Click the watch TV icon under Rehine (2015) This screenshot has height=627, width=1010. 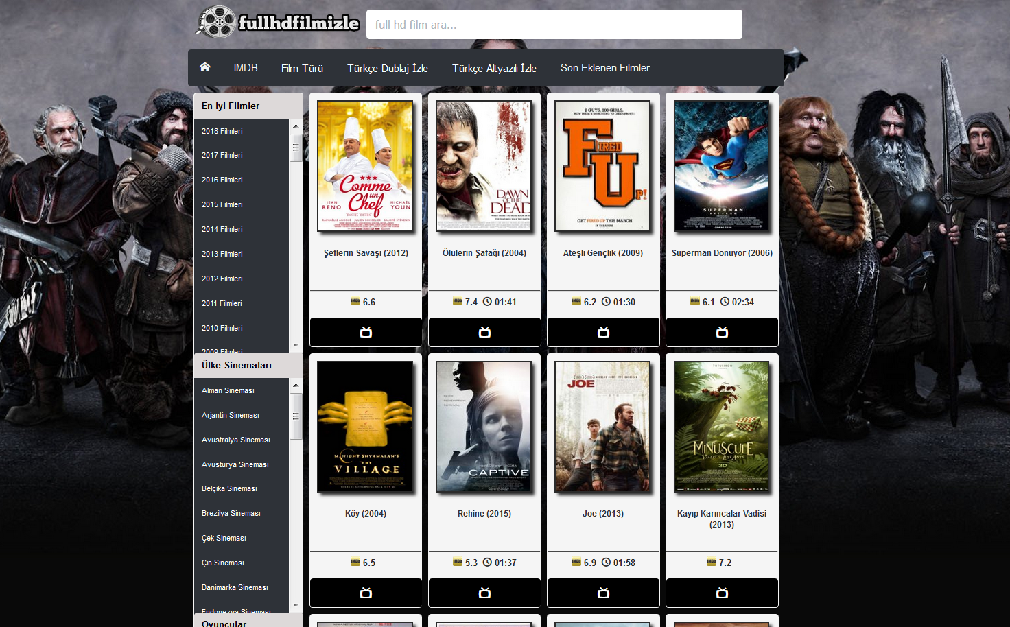484,593
